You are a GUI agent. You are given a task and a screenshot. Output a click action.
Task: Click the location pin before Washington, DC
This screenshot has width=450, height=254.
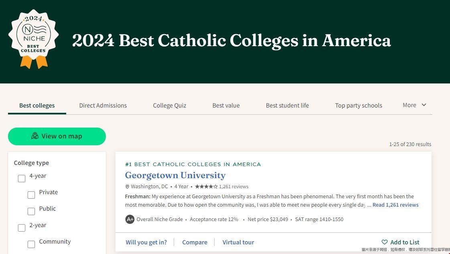coord(127,187)
